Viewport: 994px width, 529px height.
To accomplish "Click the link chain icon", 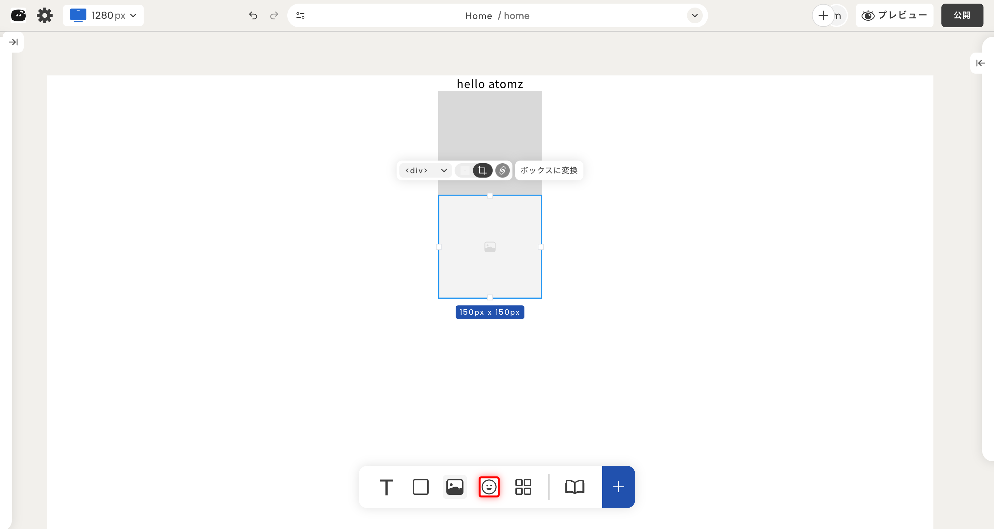I will click(x=502, y=171).
